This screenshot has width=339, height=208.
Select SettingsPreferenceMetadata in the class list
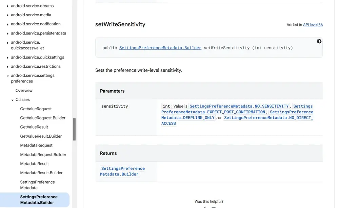(37, 185)
